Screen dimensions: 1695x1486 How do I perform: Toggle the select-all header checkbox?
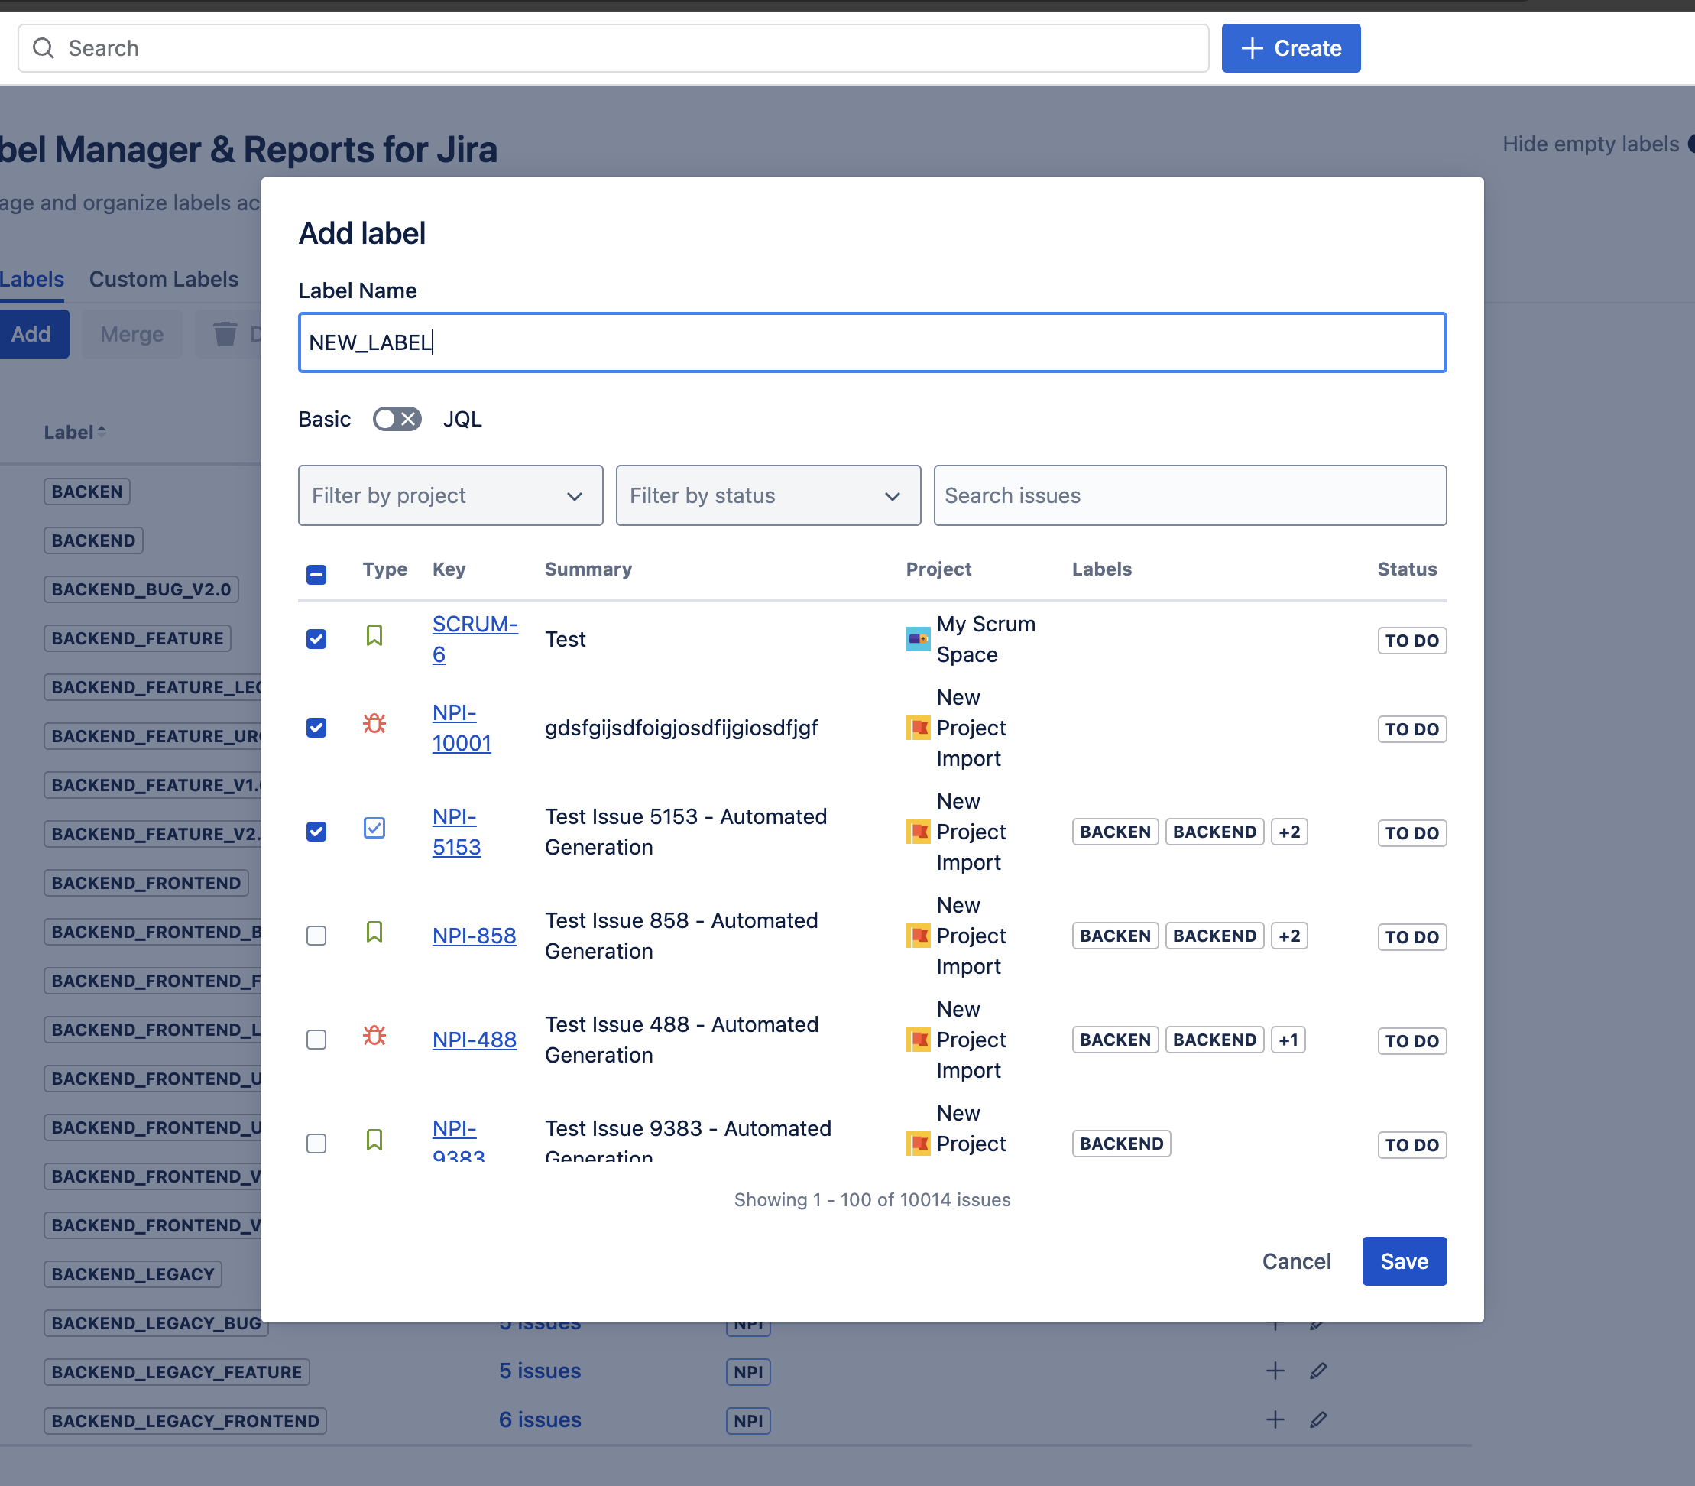(316, 574)
